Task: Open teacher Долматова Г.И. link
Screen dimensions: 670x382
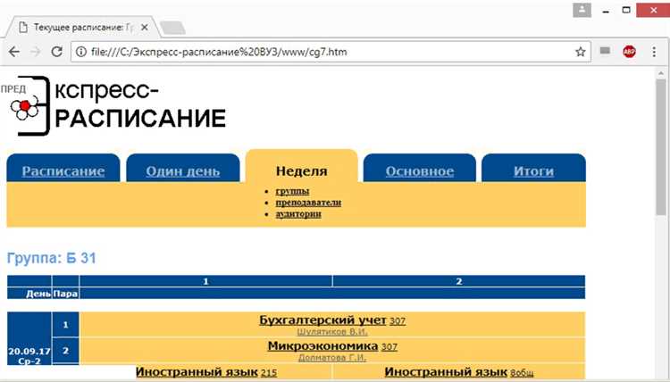Action: [332, 358]
